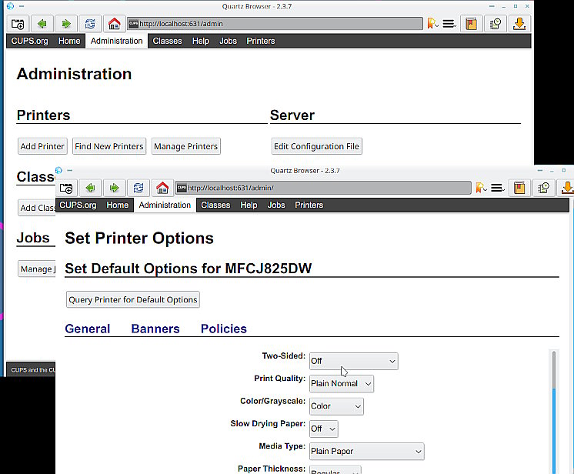
Task: Select Administration tab in front window
Action: tap(165, 205)
